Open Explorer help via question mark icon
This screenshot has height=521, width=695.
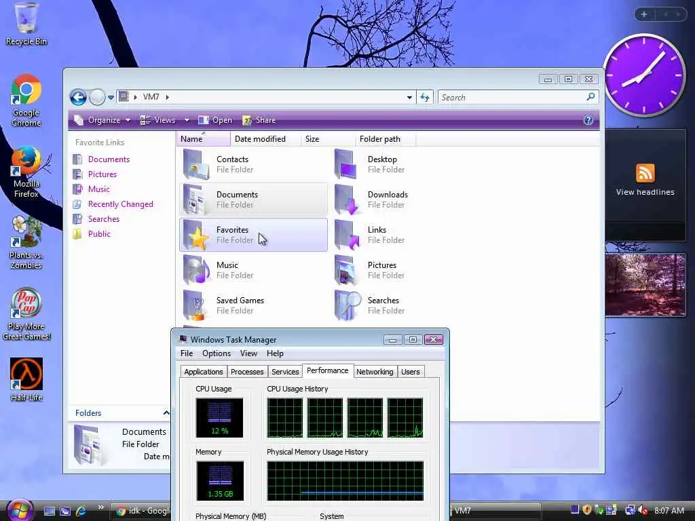click(588, 120)
